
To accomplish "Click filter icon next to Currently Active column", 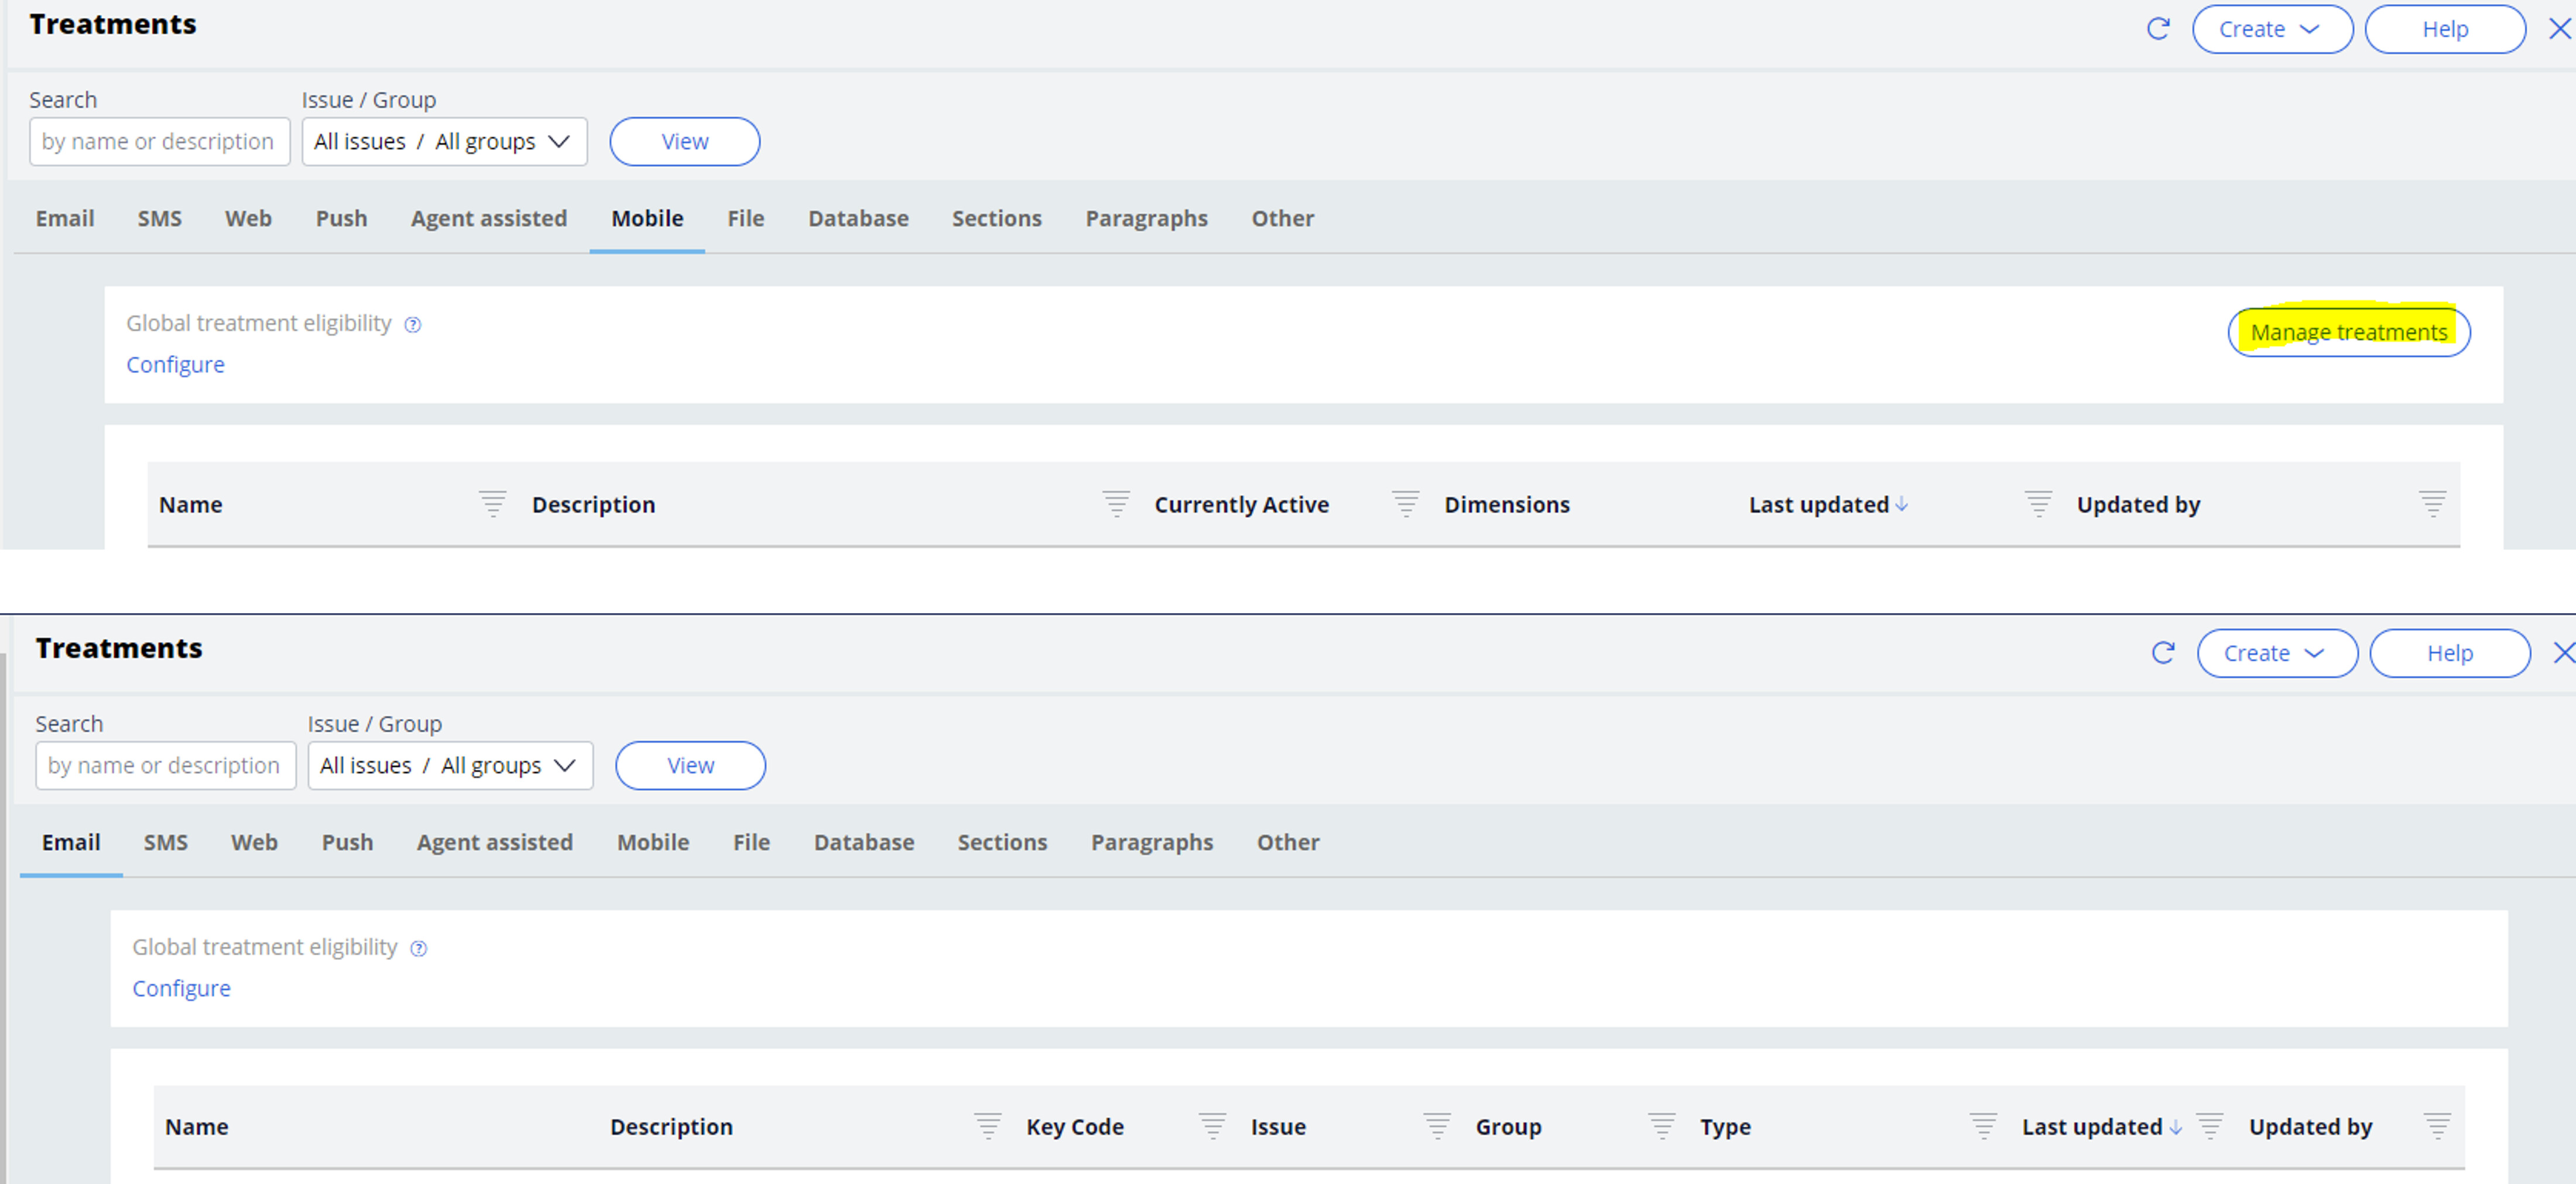I will click(x=1405, y=504).
